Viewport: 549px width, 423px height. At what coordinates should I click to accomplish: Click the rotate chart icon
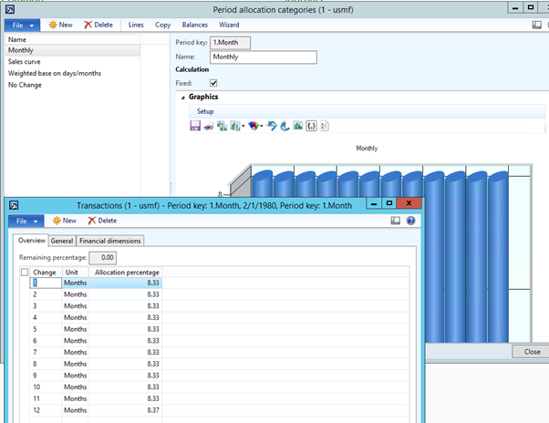tap(272, 126)
